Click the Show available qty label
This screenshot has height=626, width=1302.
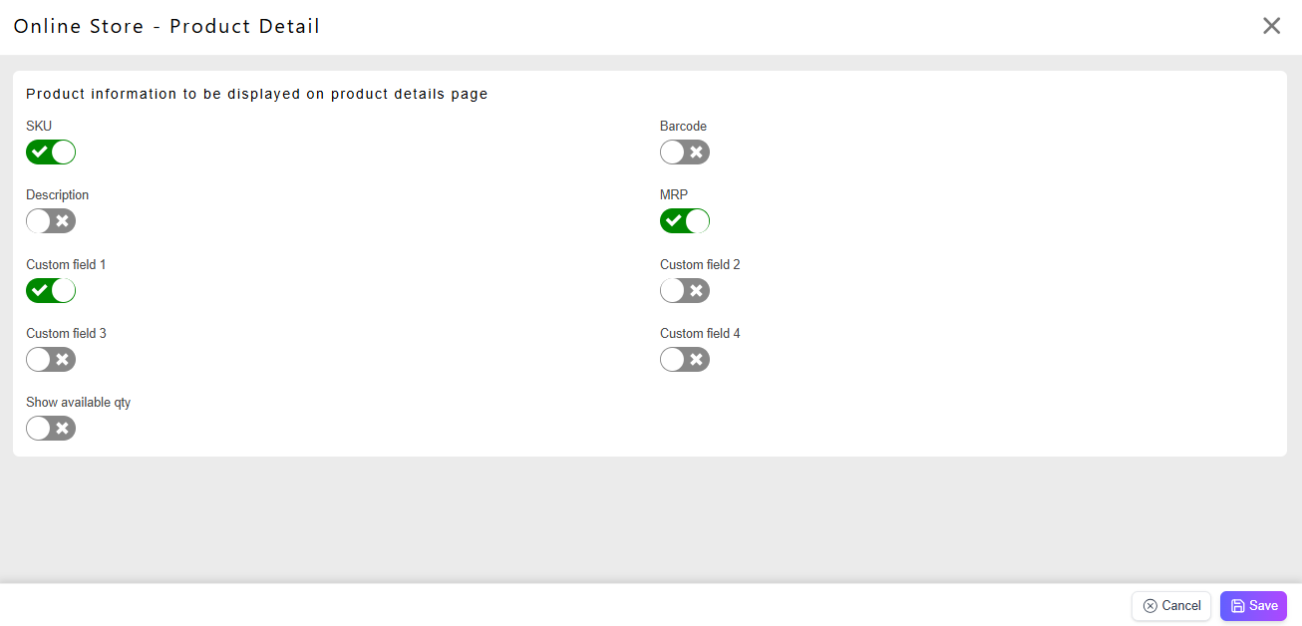tap(79, 403)
